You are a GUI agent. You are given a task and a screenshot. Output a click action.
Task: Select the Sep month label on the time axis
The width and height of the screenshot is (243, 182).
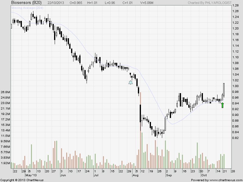click(169, 175)
